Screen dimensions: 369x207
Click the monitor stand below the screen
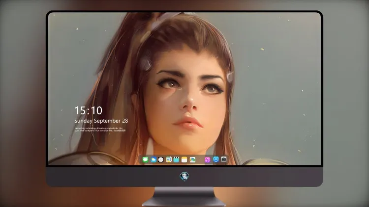[184, 197]
